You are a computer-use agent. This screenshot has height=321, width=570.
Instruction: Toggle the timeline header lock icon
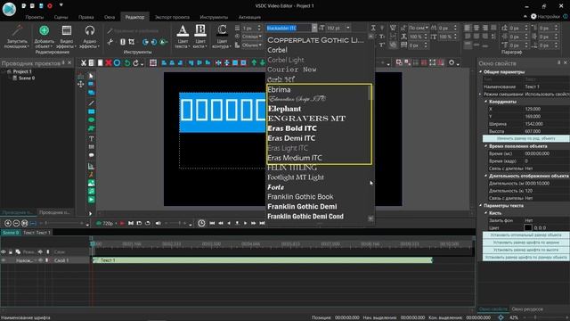[x=10, y=251]
